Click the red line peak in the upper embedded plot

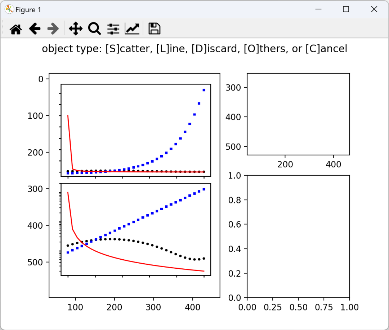click(68, 116)
